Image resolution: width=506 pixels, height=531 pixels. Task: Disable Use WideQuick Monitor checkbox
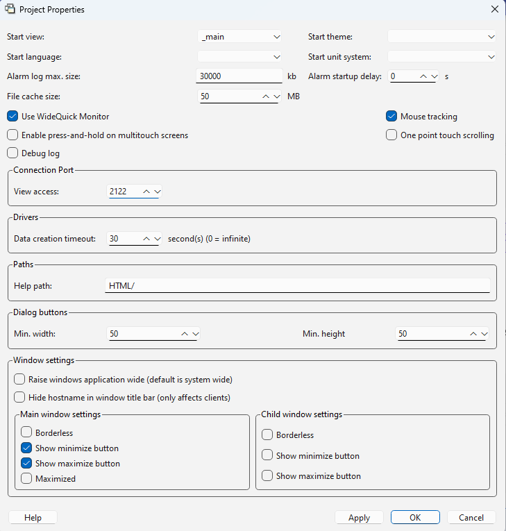(x=12, y=117)
